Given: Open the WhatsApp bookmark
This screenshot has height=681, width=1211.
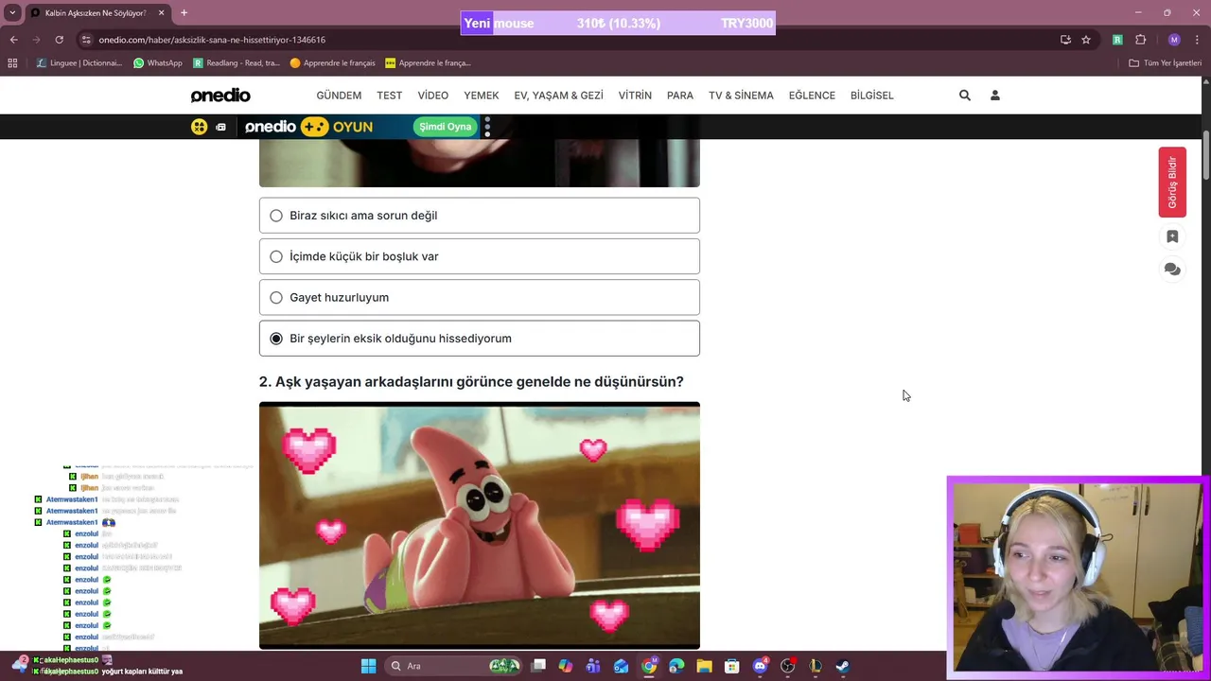Looking at the screenshot, I should click(157, 63).
